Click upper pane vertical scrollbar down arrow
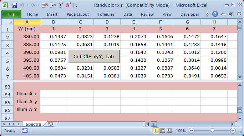The image size is (244, 136). (240, 77)
